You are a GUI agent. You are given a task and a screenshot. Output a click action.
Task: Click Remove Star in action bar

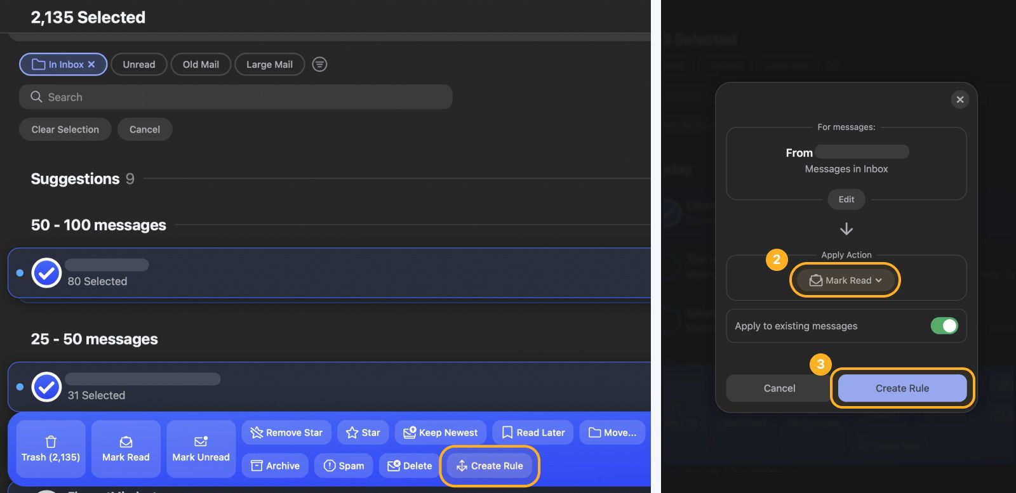point(286,432)
